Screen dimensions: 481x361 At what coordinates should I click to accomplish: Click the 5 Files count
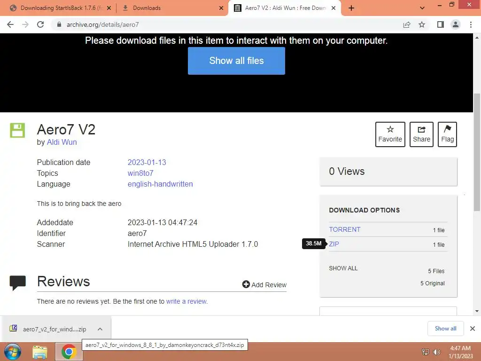[x=436, y=271]
